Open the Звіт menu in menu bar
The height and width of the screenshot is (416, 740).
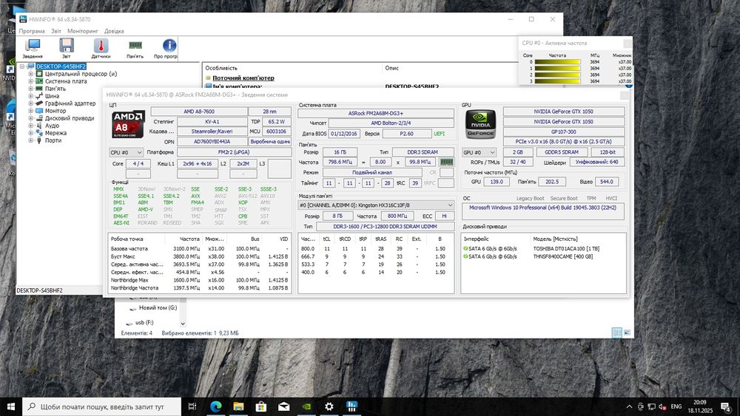point(56,31)
